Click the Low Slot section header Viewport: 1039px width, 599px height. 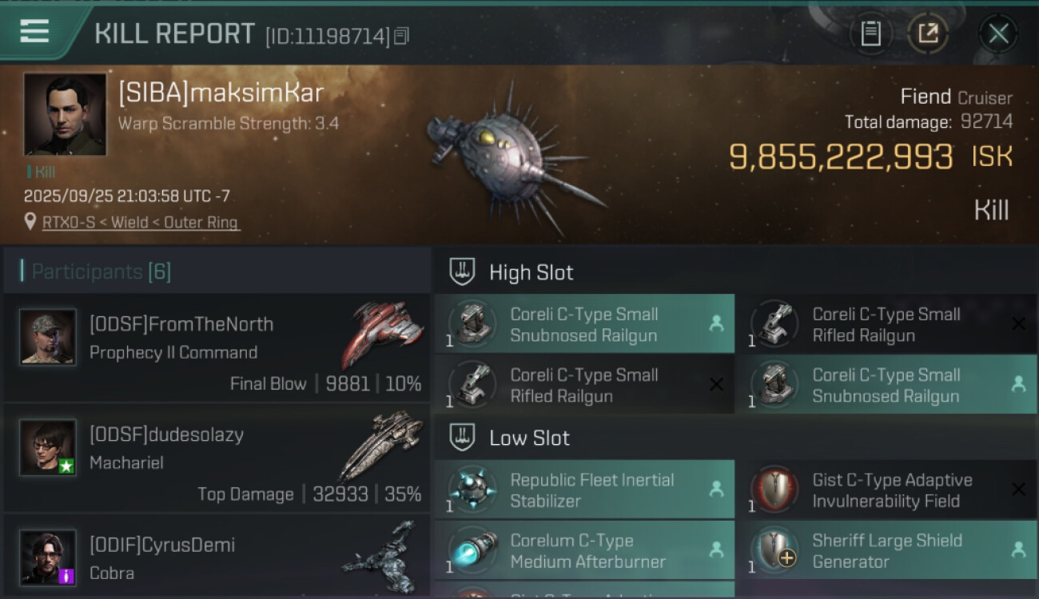[x=529, y=438]
